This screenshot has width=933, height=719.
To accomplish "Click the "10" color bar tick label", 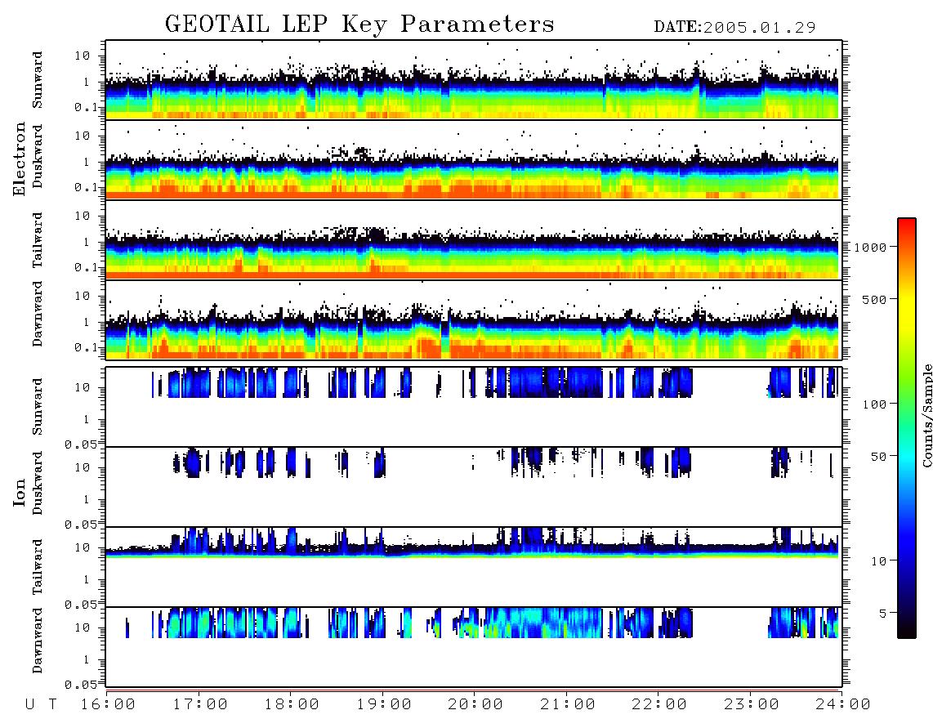I will (879, 561).
